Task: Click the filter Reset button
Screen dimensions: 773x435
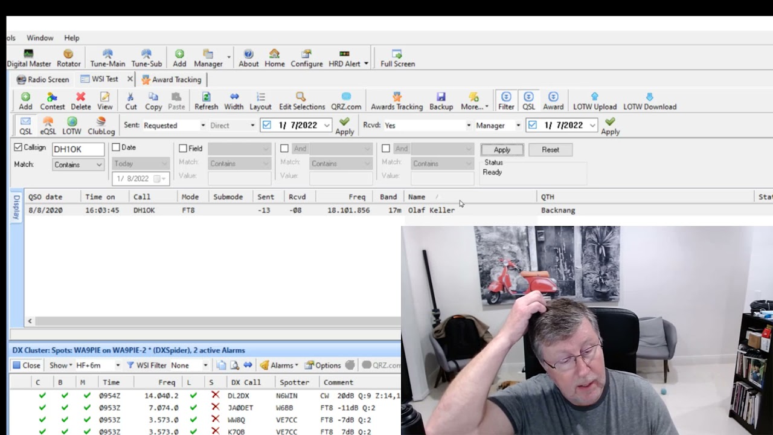Action: coord(550,150)
